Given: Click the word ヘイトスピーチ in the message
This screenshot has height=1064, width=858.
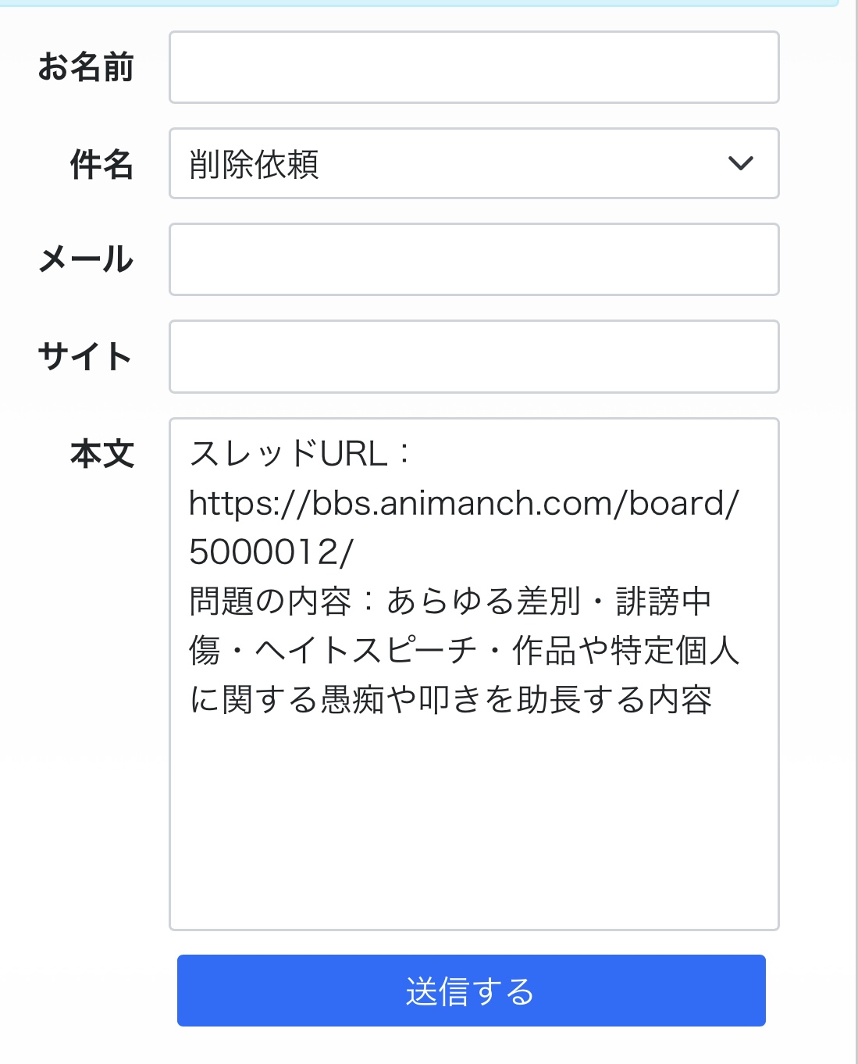Looking at the screenshot, I should coord(365,651).
